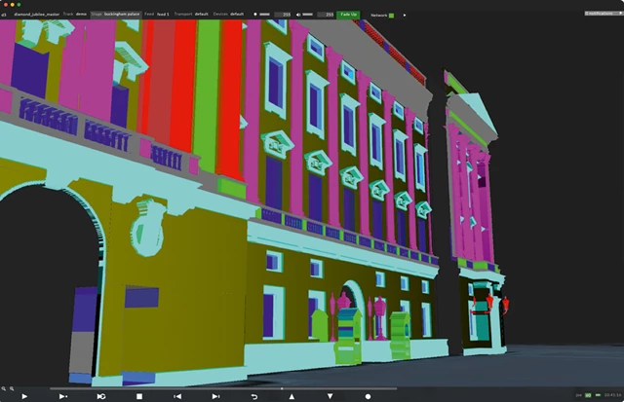Open the Track demo menu
624x402 pixels.
(75, 15)
